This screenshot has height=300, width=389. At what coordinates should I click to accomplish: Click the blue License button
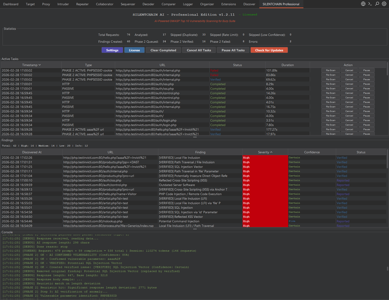click(x=134, y=50)
